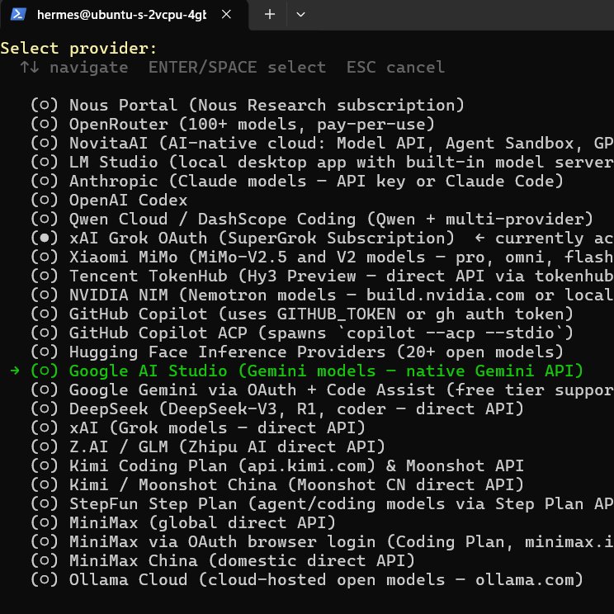Click 'Kimi / Moonshot China' row
614x614 pixels.
[296, 484]
